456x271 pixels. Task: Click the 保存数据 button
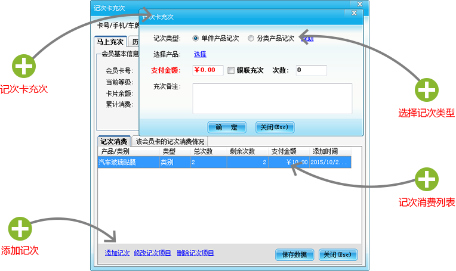click(x=294, y=255)
